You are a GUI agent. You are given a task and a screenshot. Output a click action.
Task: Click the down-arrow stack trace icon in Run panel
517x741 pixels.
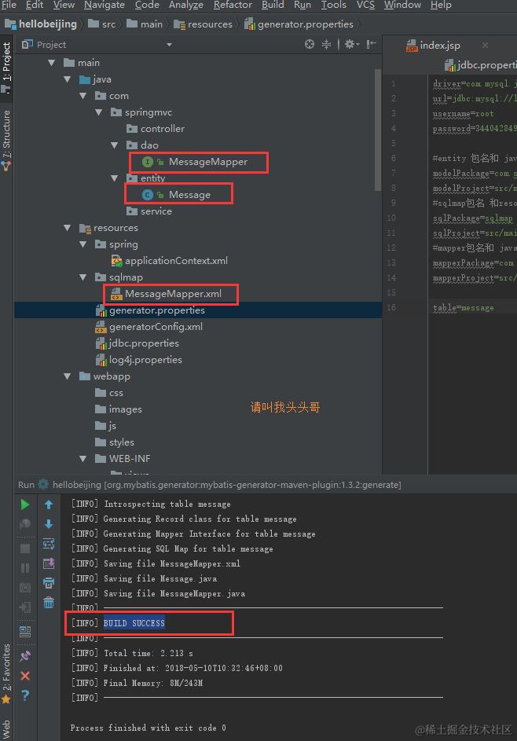pos(49,524)
